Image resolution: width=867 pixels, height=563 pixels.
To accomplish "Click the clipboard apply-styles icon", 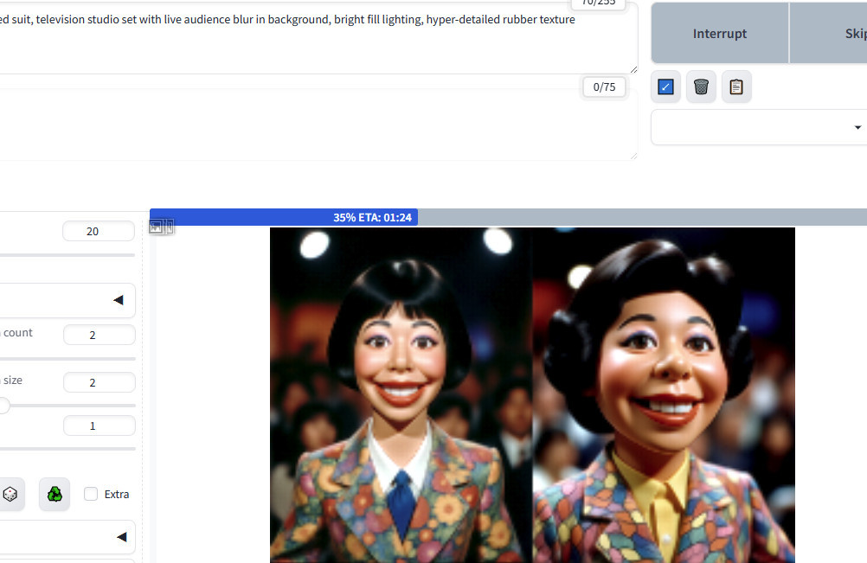I will 736,86.
